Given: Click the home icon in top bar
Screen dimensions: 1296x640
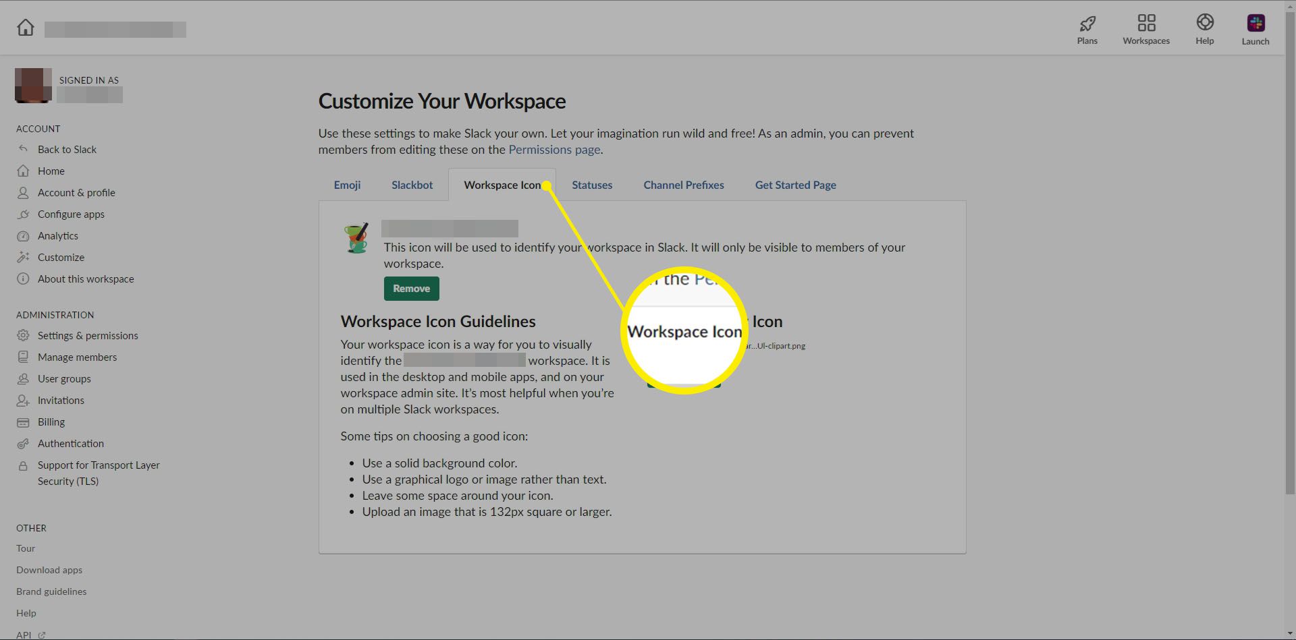Looking at the screenshot, I should coord(26,28).
